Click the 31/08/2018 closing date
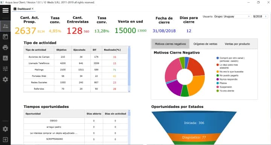This screenshot has width=271, height=145. (x=164, y=31)
